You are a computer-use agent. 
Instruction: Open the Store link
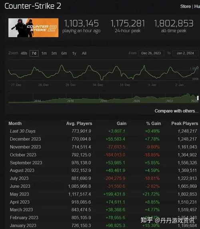(186, 6)
